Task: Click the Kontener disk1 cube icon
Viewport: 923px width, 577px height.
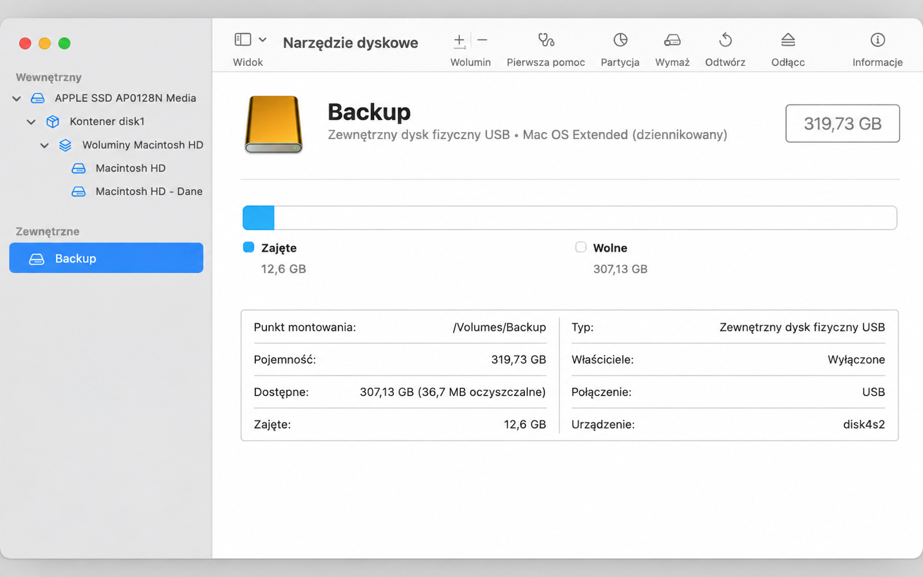Action: pos(53,121)
